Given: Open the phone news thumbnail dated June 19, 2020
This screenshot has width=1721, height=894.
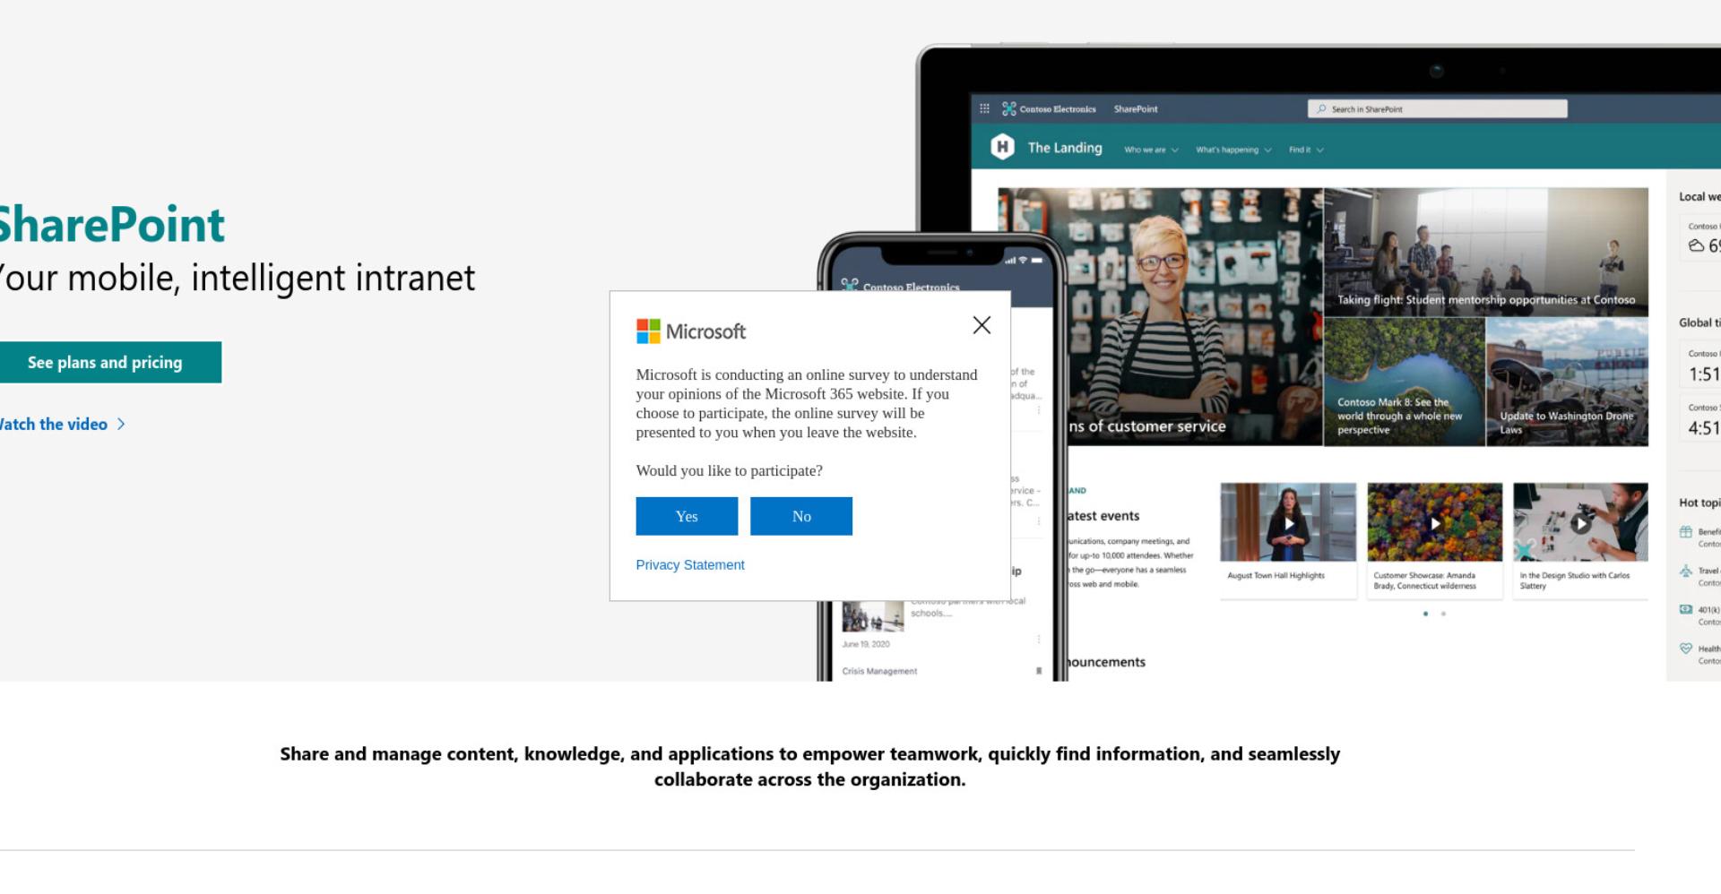Looking at the screenshot, I should (873, 617).
